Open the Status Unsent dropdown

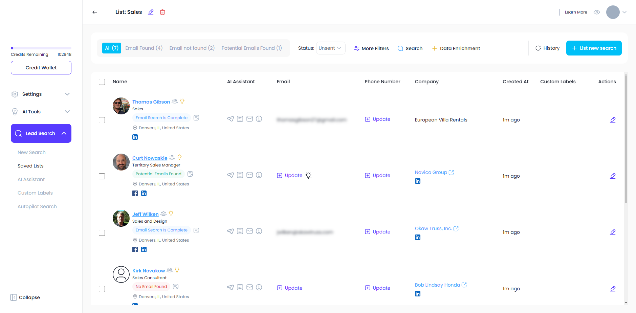coord(330,48)
